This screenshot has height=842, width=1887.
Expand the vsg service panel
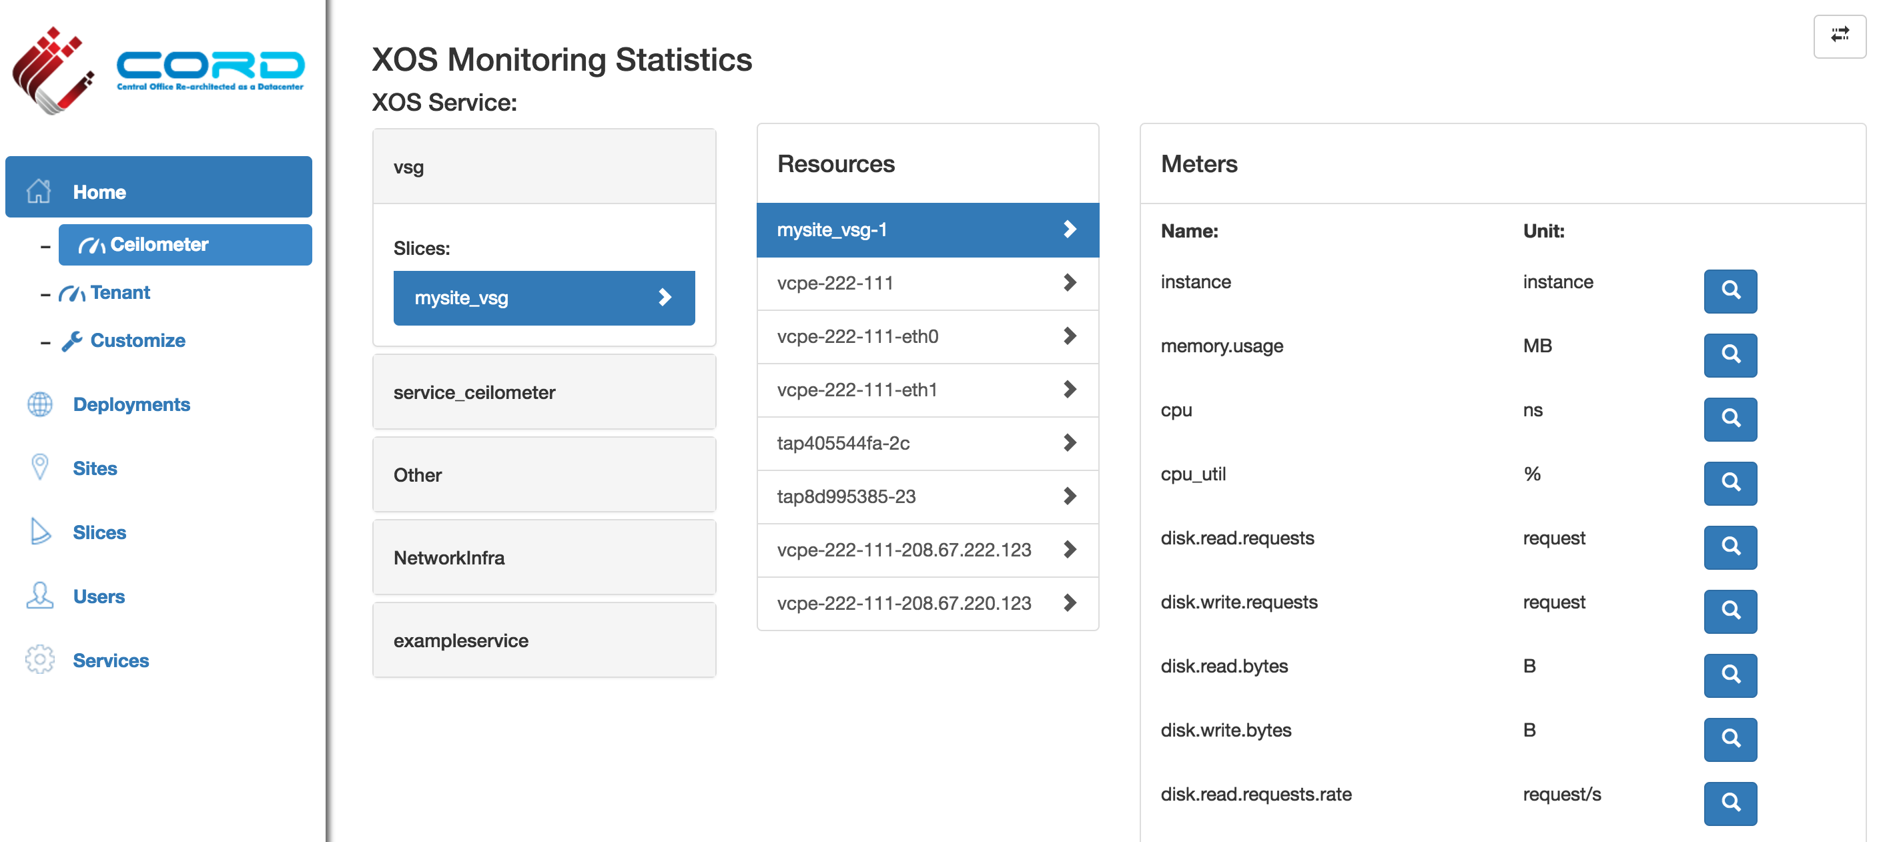pyautogui.click(x=544, y=166)
